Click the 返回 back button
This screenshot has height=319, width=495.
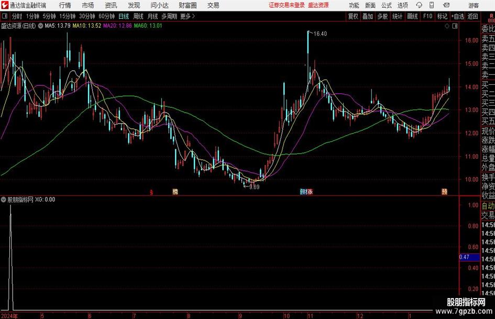[473, 16]
